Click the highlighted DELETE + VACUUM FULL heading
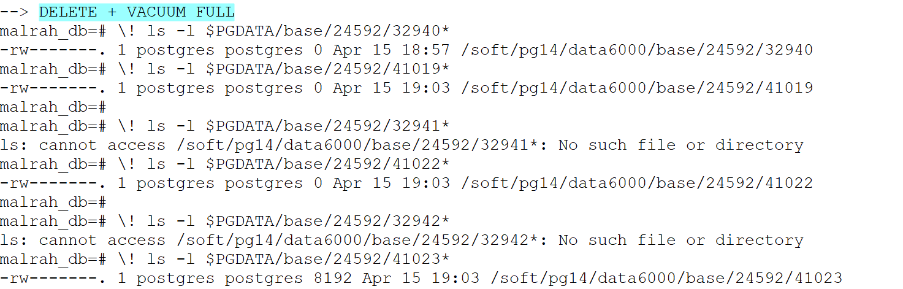 click(x=137, y=11)
